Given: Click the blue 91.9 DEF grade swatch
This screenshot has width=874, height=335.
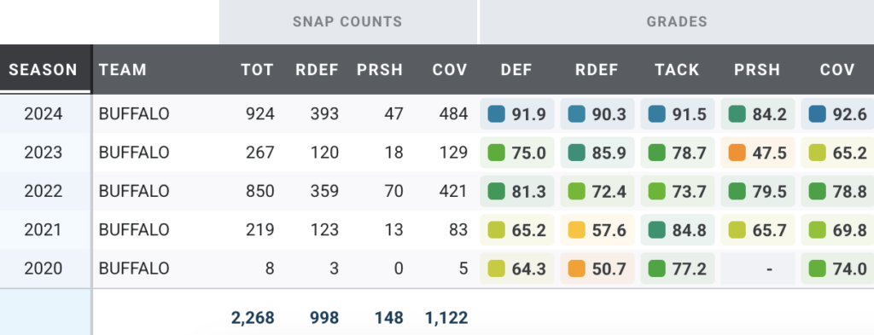Looking at the screenshot, I should pos(496,114).
